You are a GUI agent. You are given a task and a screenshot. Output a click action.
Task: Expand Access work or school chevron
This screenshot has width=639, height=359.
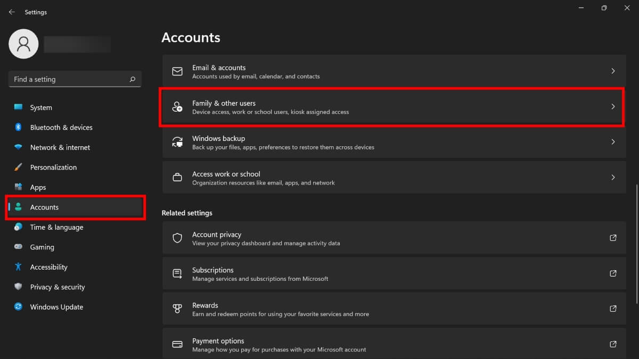(613, 178)
